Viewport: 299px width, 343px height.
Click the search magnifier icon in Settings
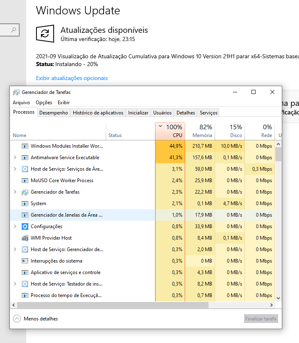point(14,30)
